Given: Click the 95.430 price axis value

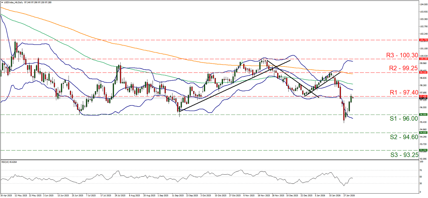Looking at the screenshot, I should [x=424, y=122].
